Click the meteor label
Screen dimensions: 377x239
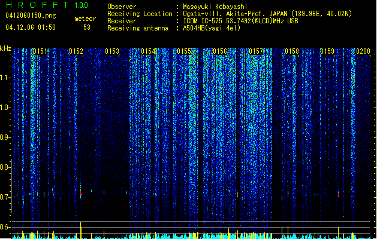coord(85,19)
